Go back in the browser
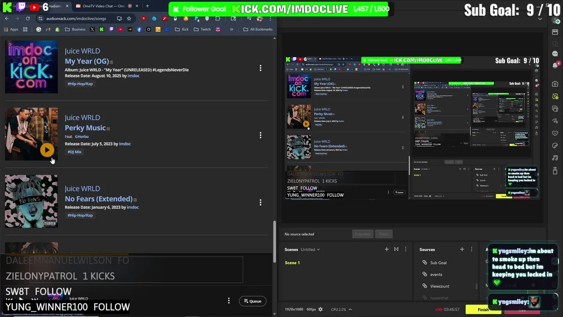563x317 pixels. tap(7, 18)
